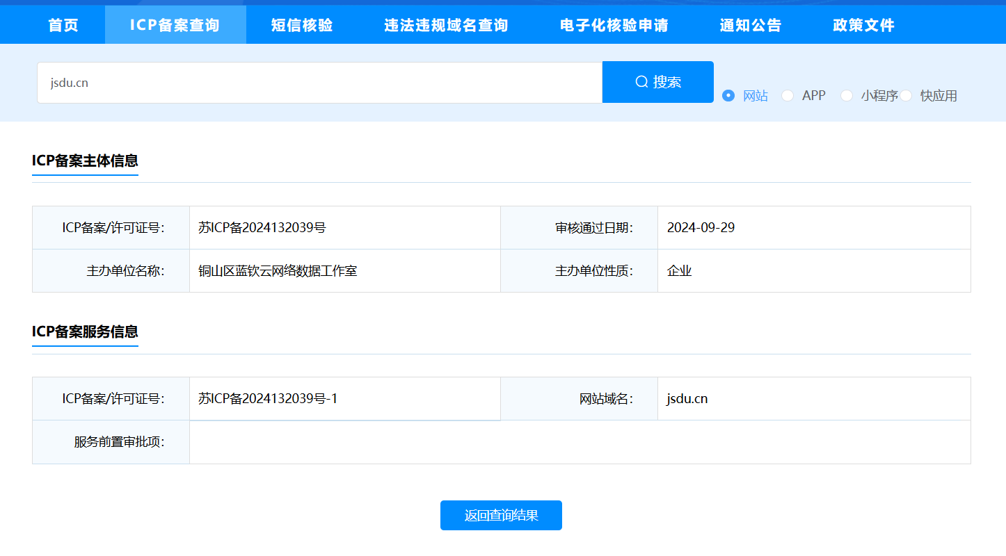The image size is (1006, 556).
Task: Click 铜山区蓝钦云网络数据工作室 organization name
Action: tap(278, 271)
